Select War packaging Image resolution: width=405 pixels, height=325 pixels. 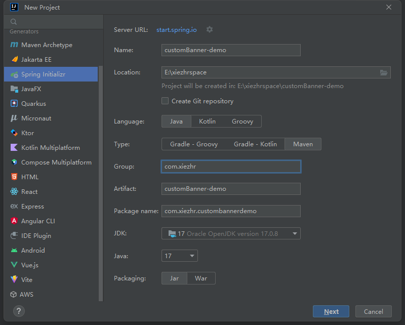click(201, 278)
